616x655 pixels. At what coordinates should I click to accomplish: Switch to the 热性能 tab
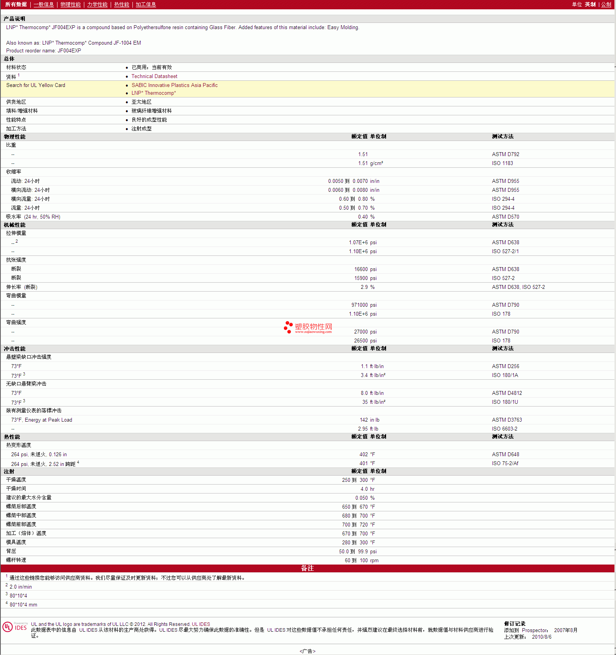(x=122, y=5)
